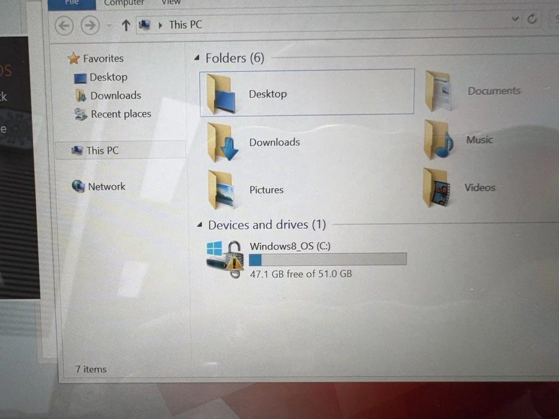
Task: Click the back navigation button
Action: point(64,25)
